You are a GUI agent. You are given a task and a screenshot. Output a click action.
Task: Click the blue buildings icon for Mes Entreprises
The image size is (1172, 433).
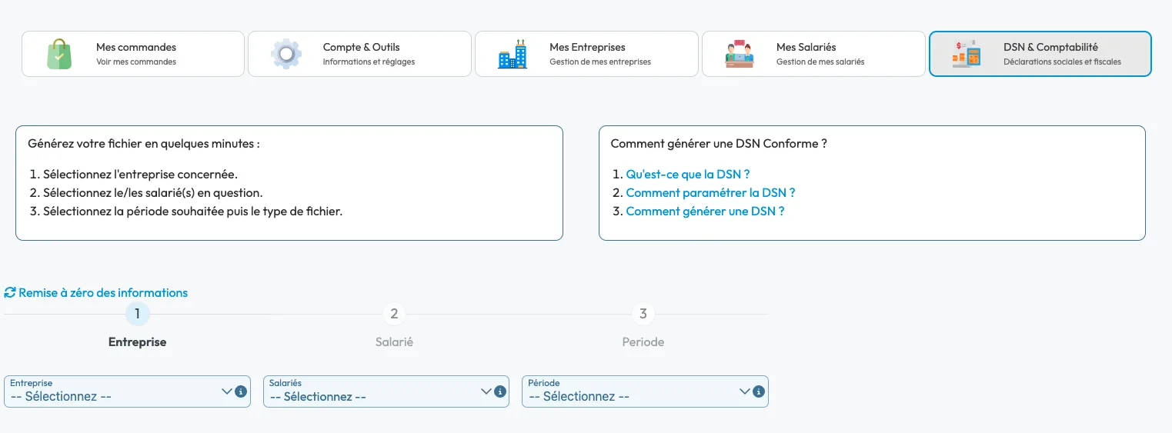click(x=513, y=54)
